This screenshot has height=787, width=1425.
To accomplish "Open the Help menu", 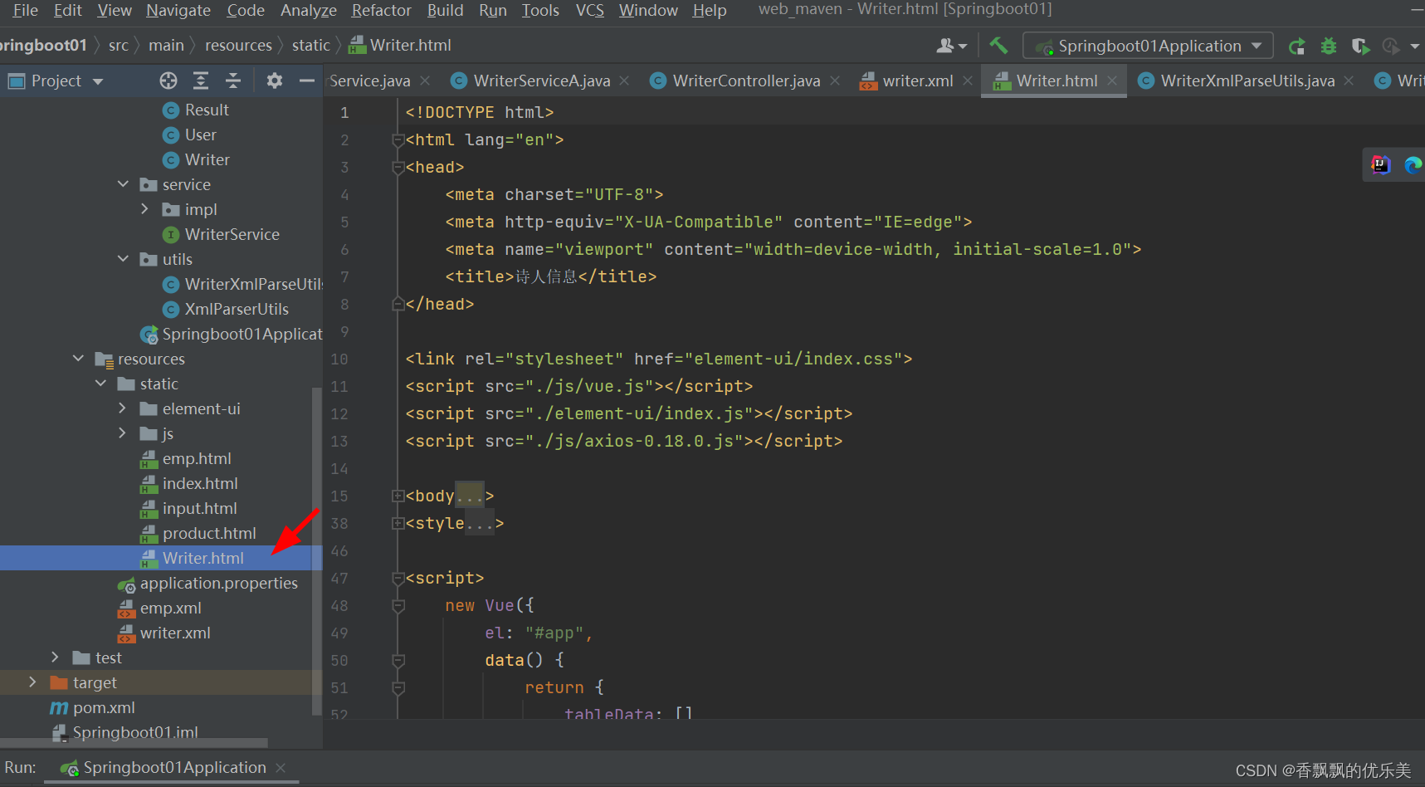I will 710,10.
